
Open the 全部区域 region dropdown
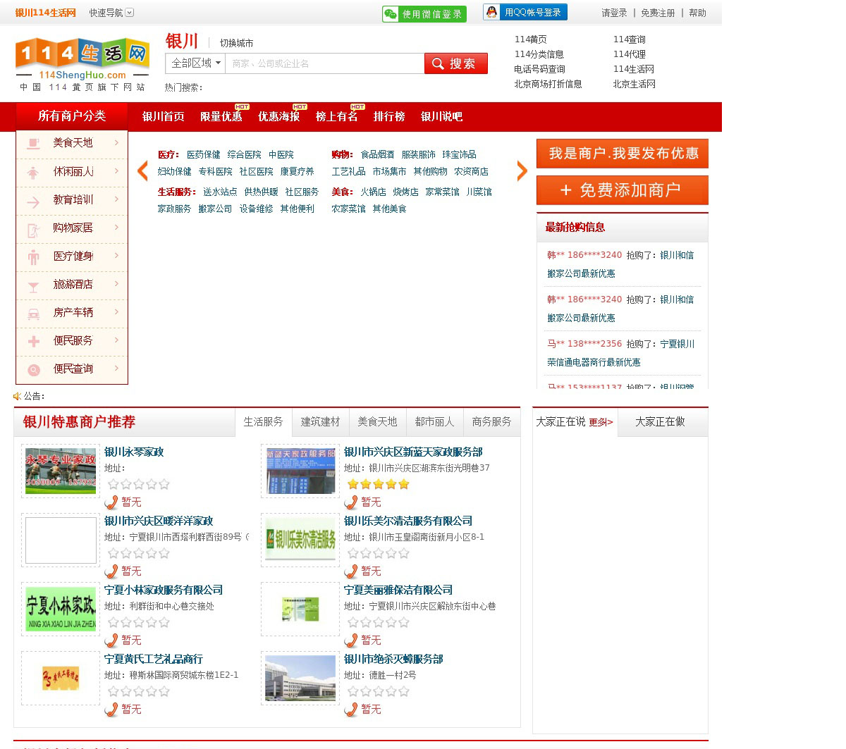pyautogui.click(x=196, y=63)
